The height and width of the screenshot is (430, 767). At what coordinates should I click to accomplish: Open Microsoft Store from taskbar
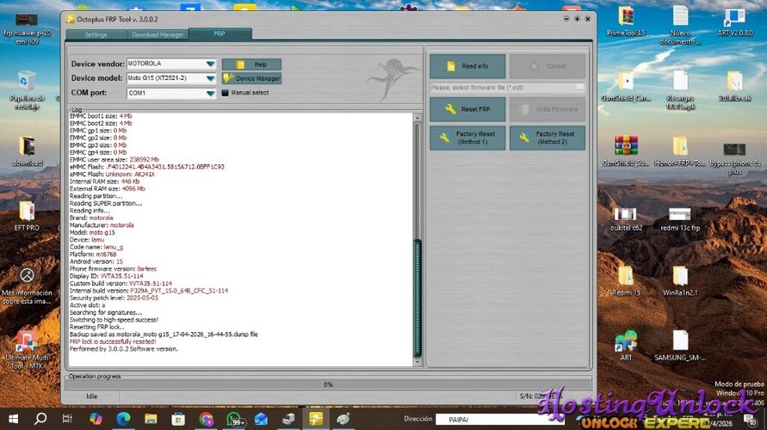178,419
